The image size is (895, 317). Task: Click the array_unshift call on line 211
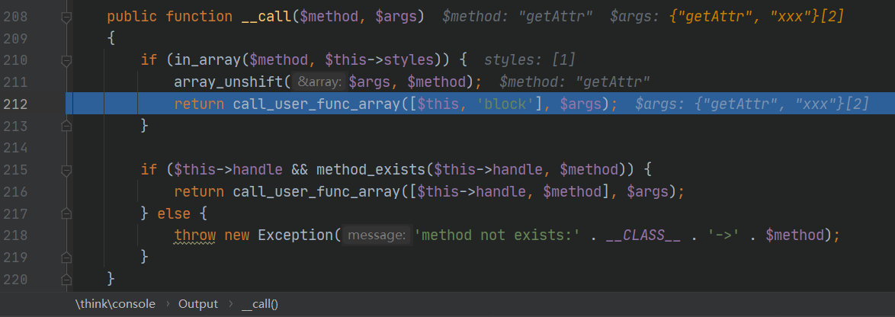tap(229, 82)
